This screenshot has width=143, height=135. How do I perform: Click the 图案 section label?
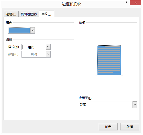click(x=9, y=39)
